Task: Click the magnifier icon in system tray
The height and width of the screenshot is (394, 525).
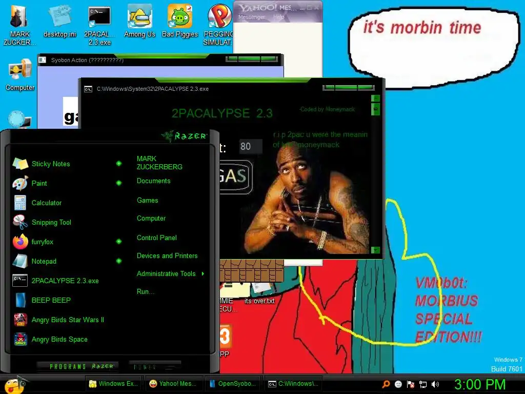Action: [x=386, y=384]
